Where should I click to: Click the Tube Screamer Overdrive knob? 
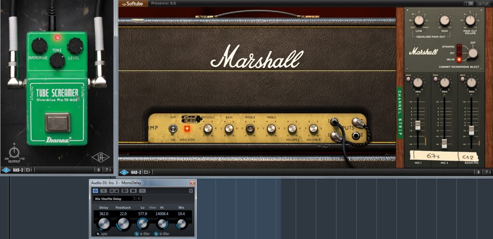[x=39, y=46]
